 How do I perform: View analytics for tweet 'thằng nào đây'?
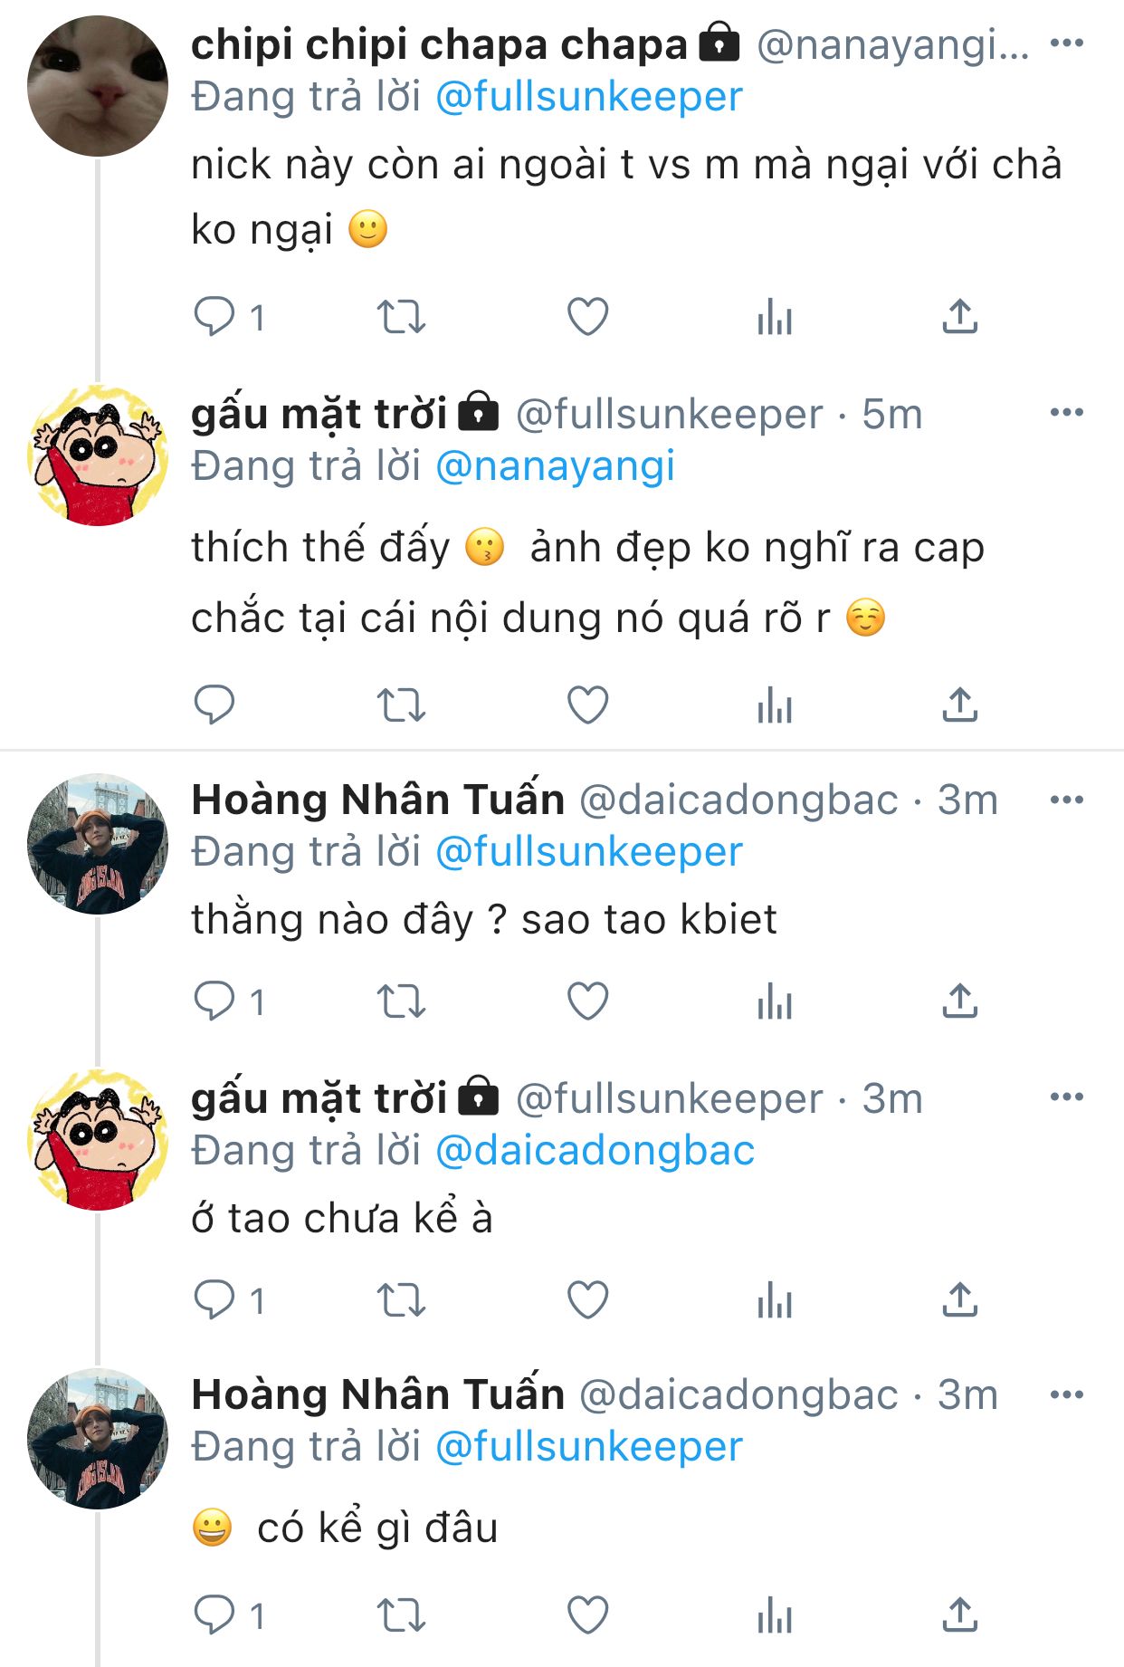774,1001
